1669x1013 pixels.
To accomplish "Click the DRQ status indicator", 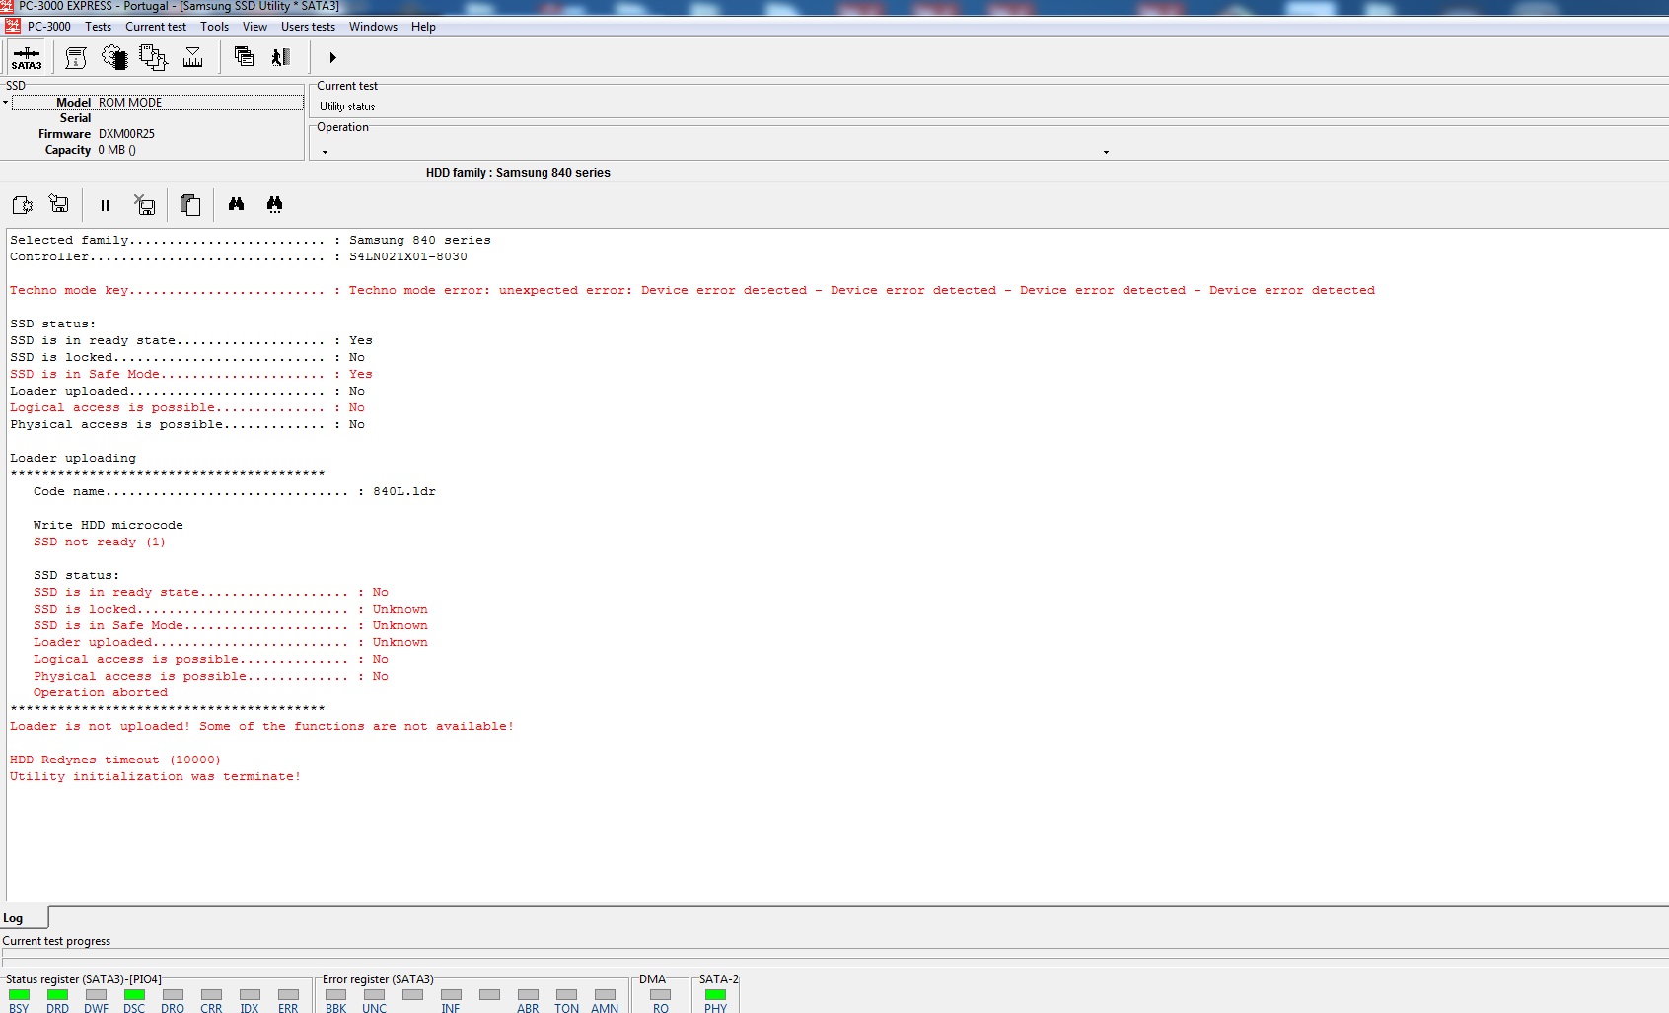I will pos(173,995).
